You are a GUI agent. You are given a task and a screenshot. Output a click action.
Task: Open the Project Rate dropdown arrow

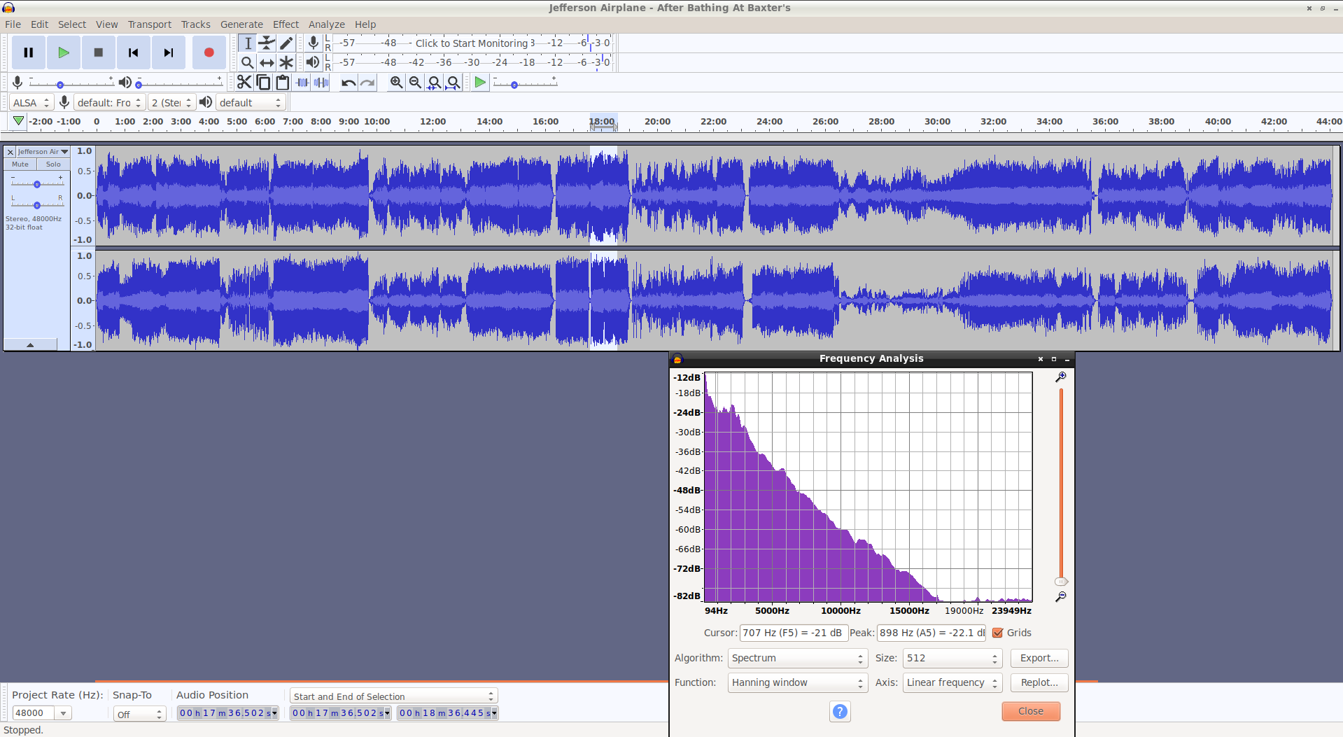pos(64,713)
